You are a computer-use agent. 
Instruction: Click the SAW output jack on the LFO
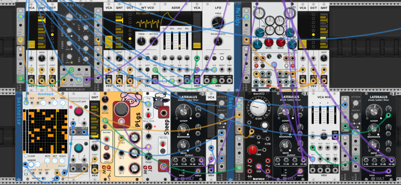click(x=222, y=81)
